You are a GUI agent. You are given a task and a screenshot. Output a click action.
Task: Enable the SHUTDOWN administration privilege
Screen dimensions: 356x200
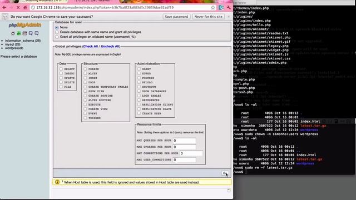(x=139, y=87)
